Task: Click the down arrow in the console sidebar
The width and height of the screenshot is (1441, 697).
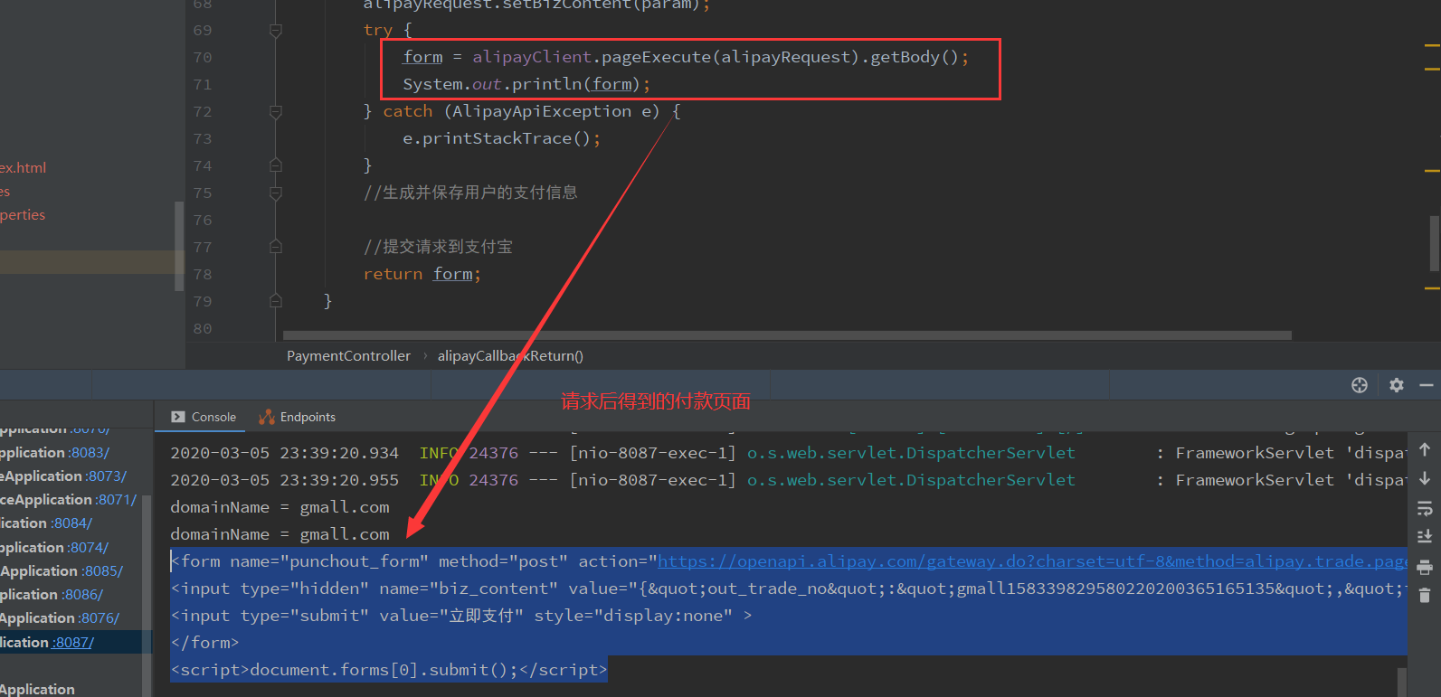Action: tap(1425, 478)
